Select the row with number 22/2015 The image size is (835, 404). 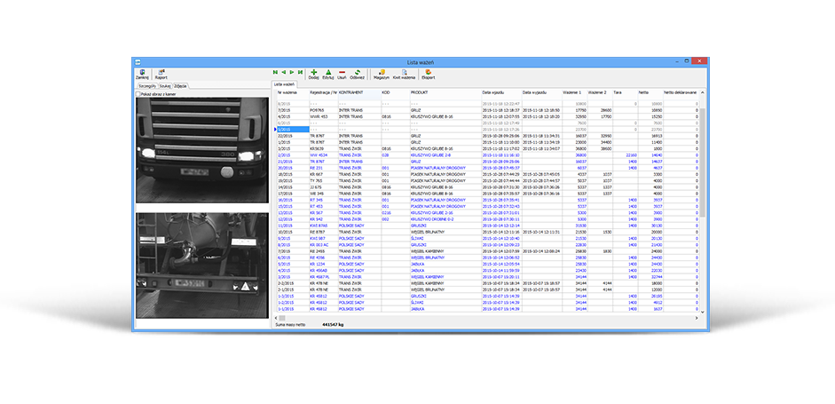click(x=286, y=136)
